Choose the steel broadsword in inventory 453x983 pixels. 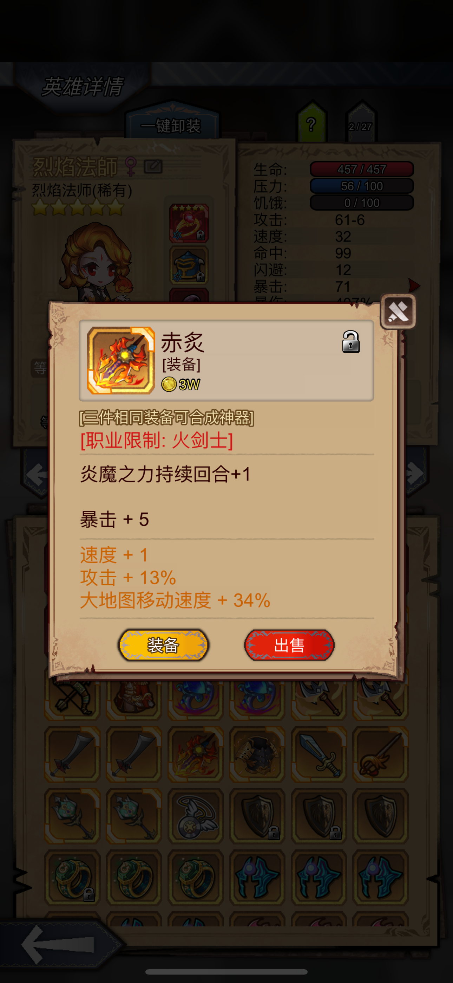pos(319,754)
